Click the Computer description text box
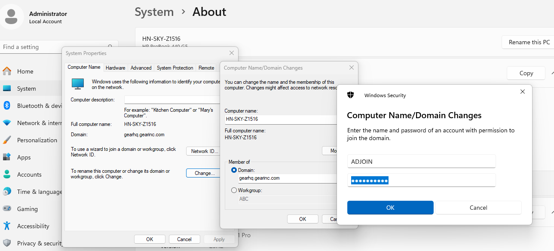554x251 pixels. 172,100
